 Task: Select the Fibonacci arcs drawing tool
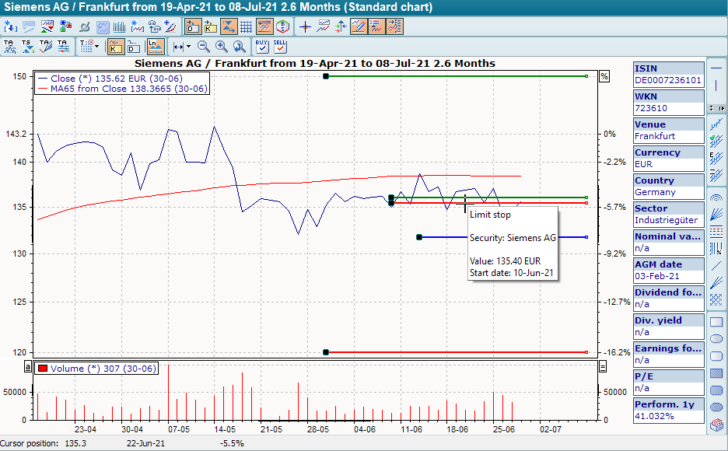716,198
